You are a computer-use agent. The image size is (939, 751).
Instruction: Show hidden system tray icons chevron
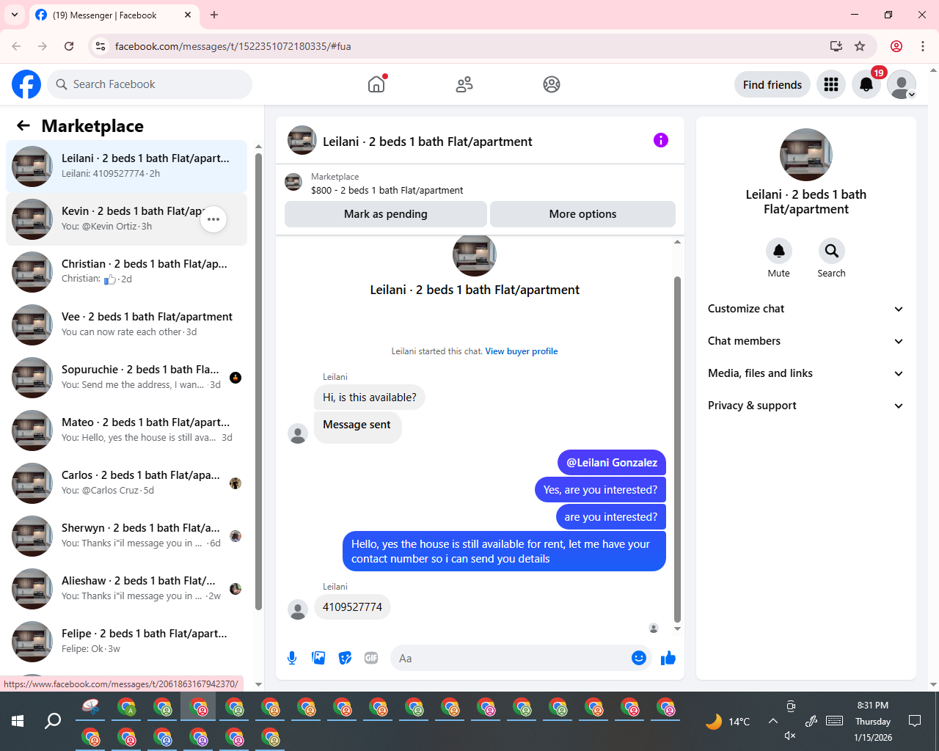(773, 721)
